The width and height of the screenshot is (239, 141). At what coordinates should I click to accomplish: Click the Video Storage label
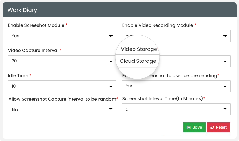tap(139, 49)
